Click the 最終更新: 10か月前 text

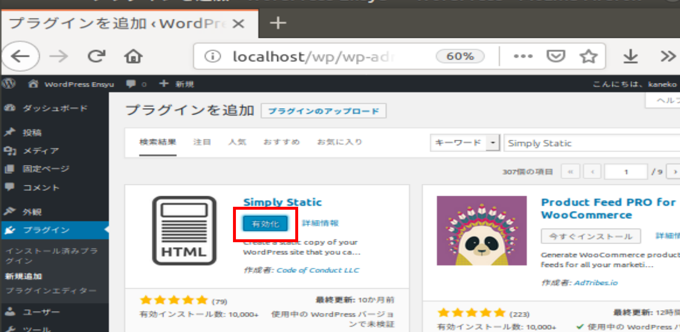355,300
